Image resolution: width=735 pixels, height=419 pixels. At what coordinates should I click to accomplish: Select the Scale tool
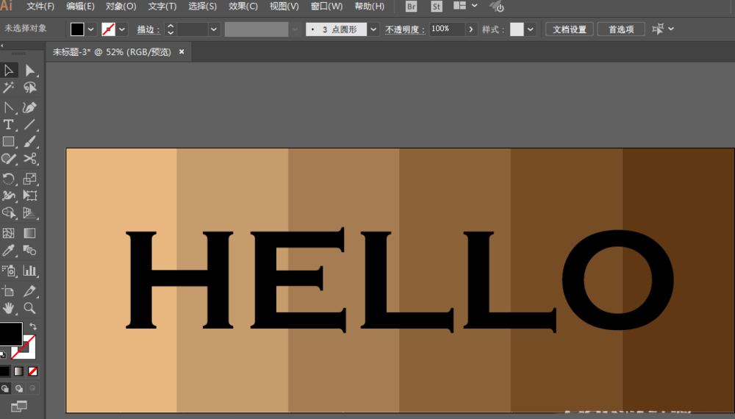(30, 179)
